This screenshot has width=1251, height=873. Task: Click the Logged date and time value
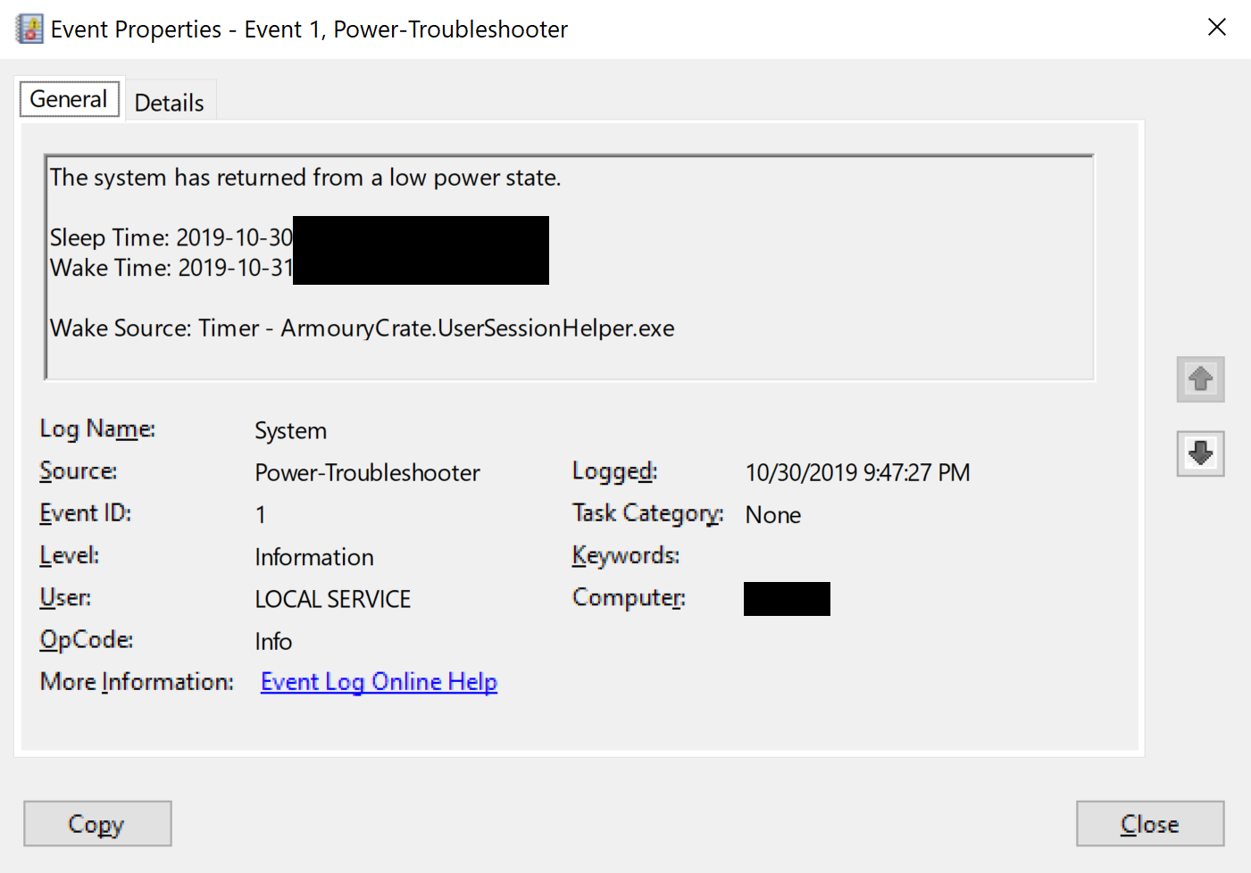(857, 473)
